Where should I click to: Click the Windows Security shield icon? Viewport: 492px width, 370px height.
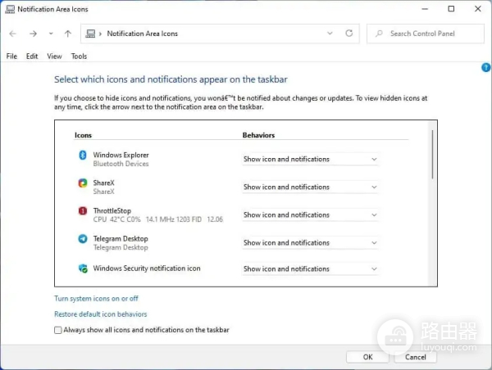82,268
